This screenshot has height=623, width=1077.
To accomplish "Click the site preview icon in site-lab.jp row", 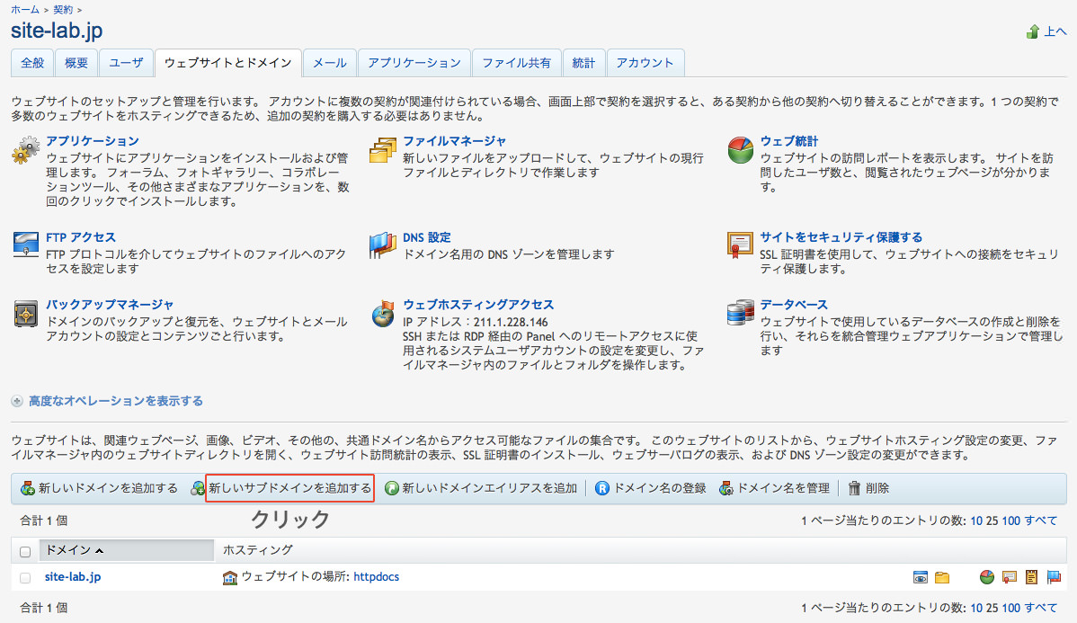I will tap(920, 577).
